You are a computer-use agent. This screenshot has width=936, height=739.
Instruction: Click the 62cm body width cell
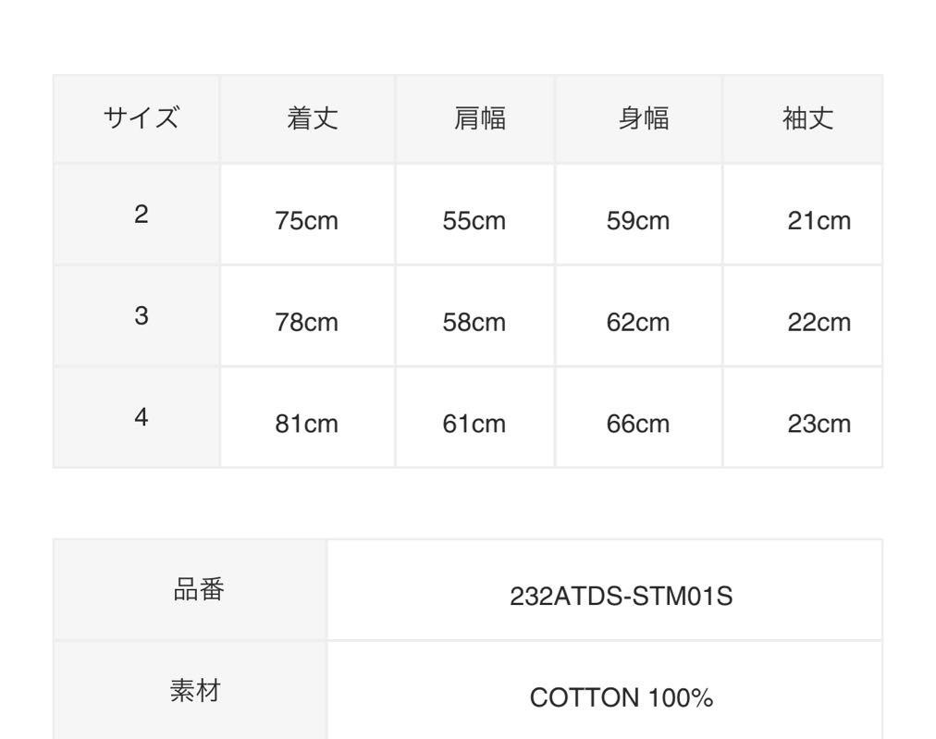639,315
